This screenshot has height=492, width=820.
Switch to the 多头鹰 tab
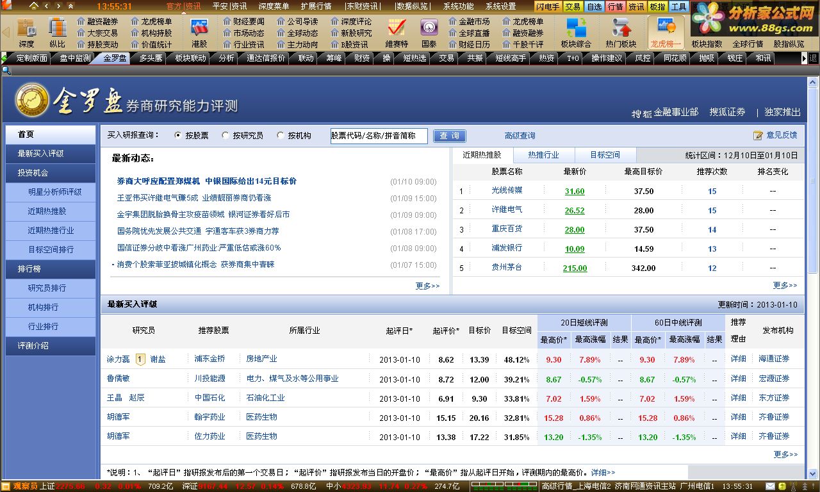[x=151, y=58]
